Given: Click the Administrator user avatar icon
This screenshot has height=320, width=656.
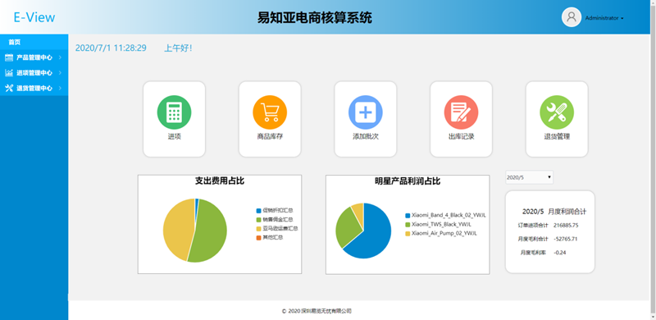Looking at the screenshot, I should [571, 17].
